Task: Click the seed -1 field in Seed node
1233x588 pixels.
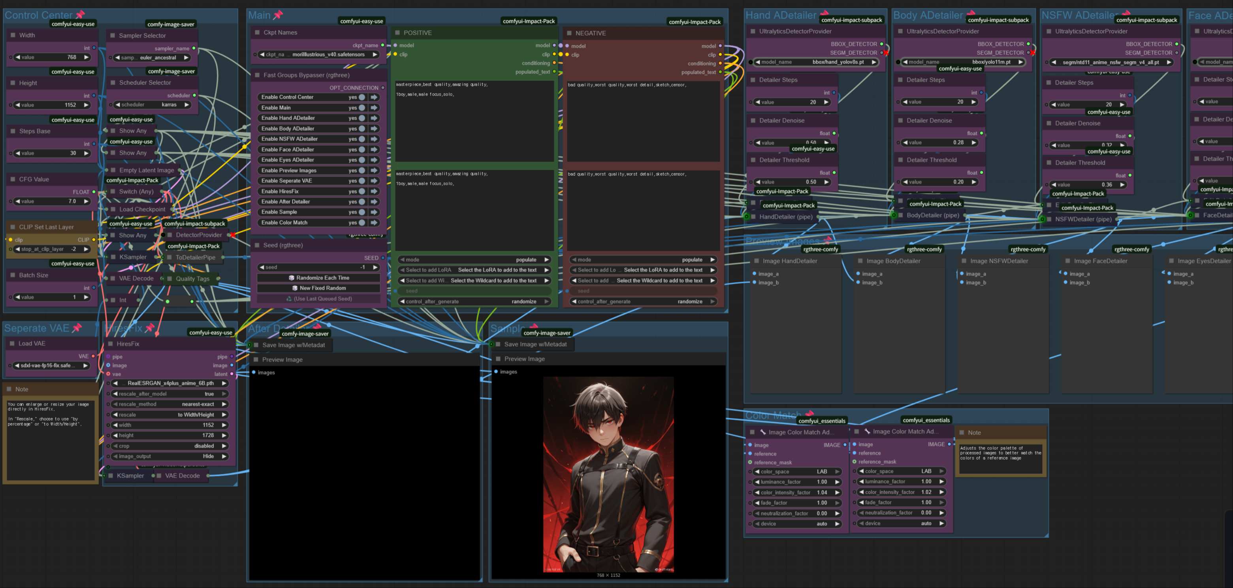Action: coord(319,267)
